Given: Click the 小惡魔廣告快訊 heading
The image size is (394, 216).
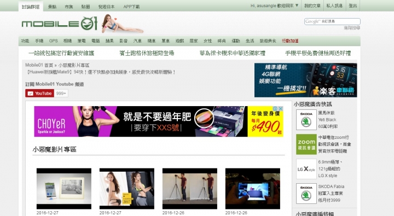Looking at the screenshot, I should click(312, 104).
